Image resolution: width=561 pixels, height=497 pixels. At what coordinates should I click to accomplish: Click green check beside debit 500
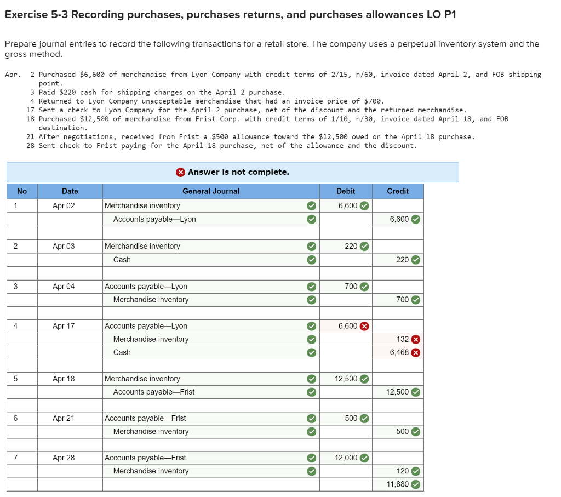(364, 419)
